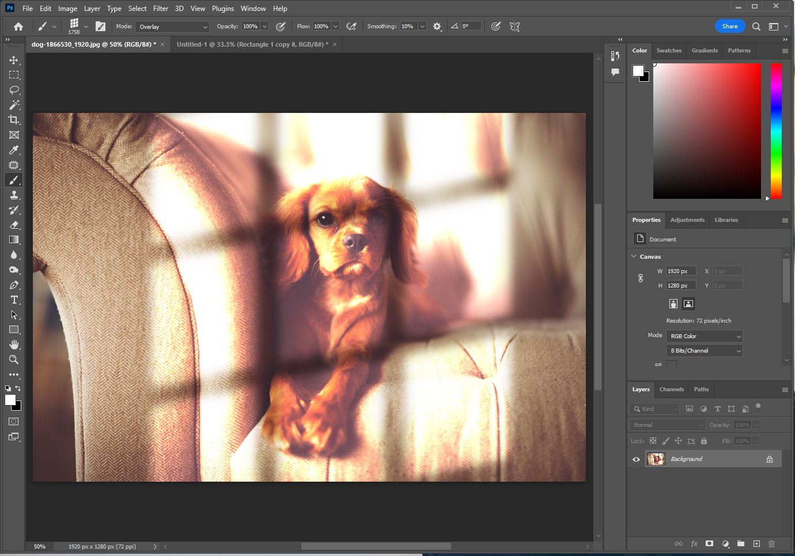
Task: Click the delete layer trash icon
Action: click(x=772, y=543)
